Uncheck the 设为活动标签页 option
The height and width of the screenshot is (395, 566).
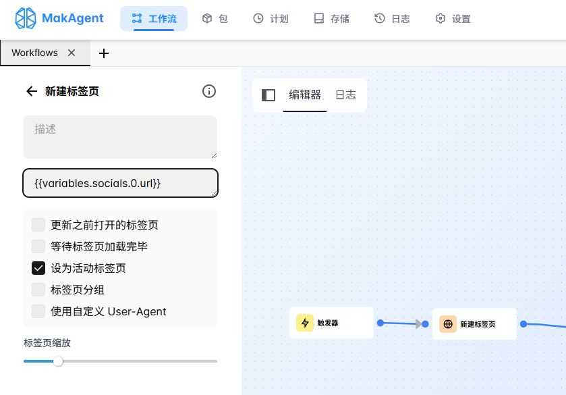point(38,268)
